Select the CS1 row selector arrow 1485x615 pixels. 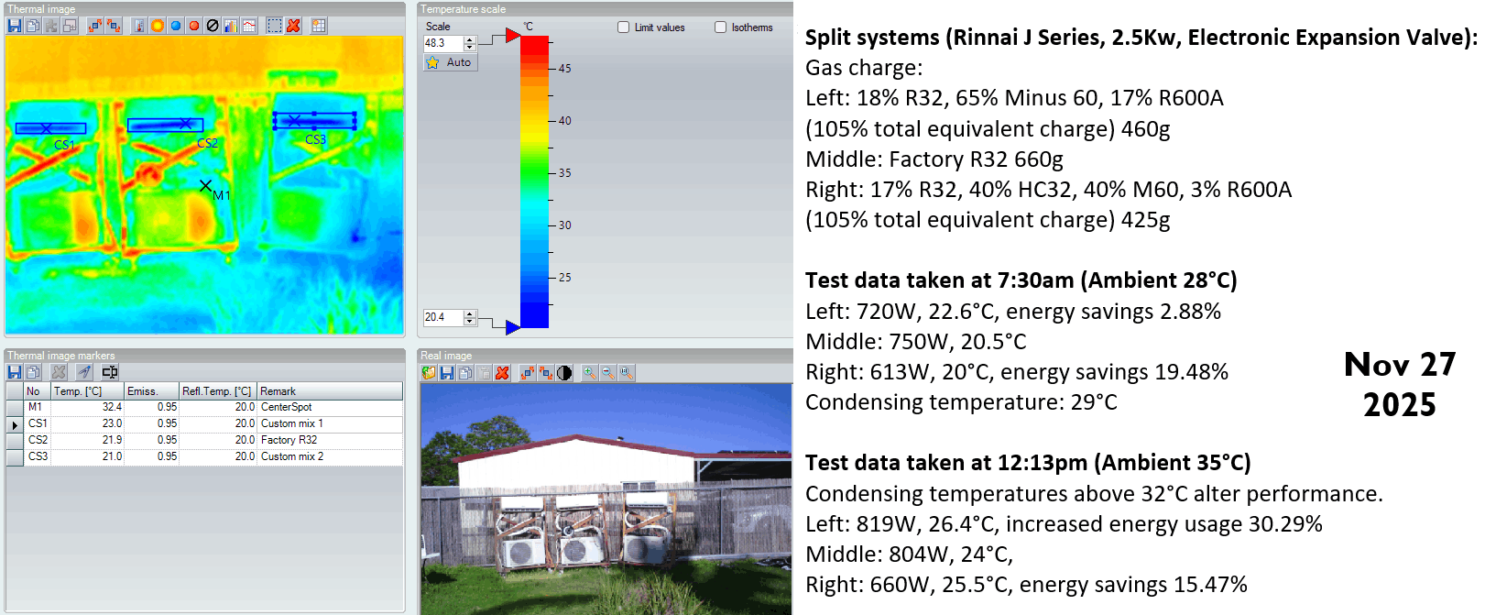point(15,424)
